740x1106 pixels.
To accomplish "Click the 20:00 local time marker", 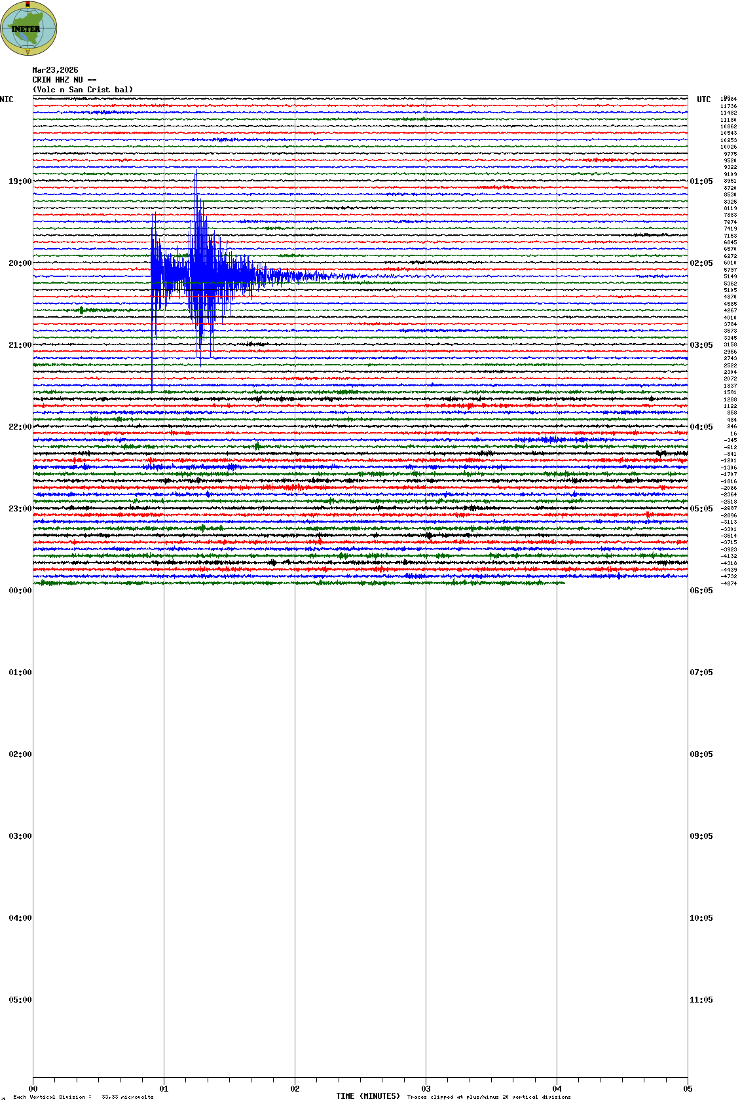I will click(20, 263).
